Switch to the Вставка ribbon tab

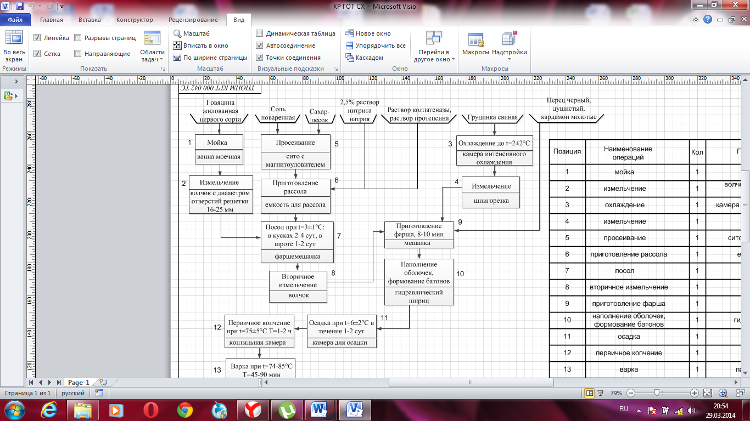(x=89, y=20)
